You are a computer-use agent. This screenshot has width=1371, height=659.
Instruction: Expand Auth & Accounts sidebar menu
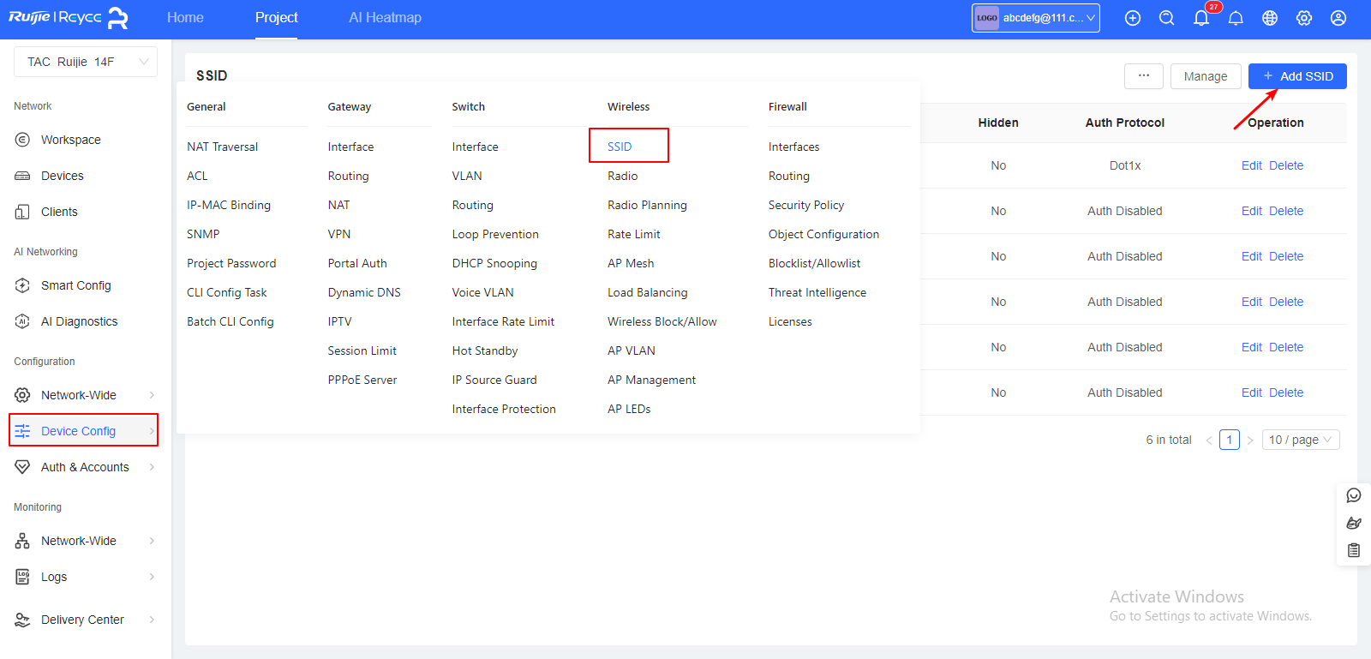coord(85,467)
